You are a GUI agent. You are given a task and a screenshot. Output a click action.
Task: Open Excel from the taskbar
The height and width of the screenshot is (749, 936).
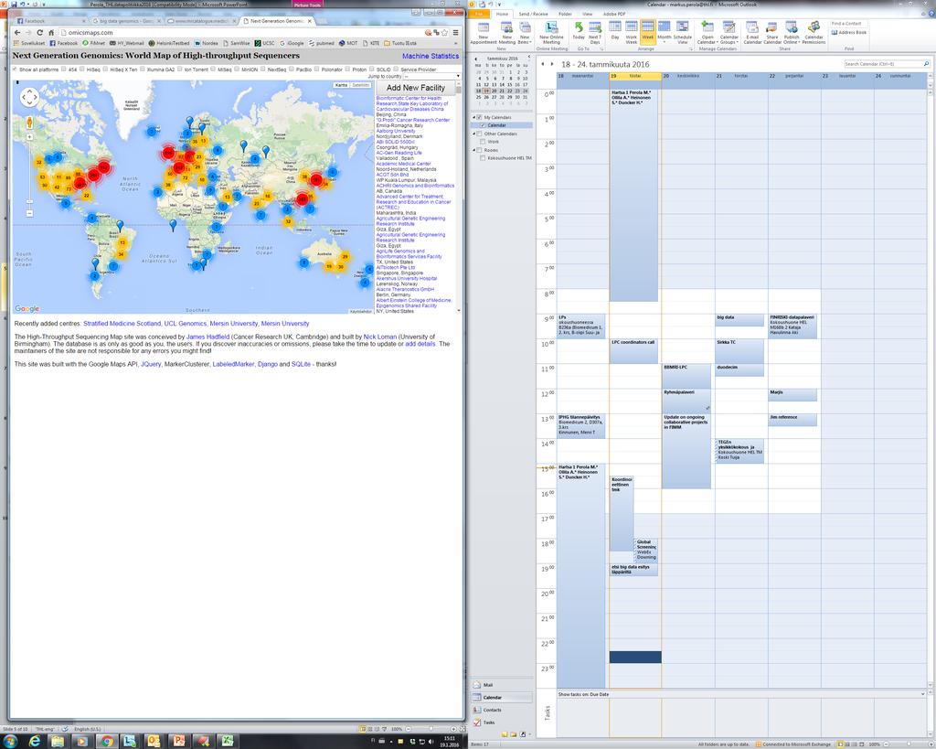click(x=228, y=742)
